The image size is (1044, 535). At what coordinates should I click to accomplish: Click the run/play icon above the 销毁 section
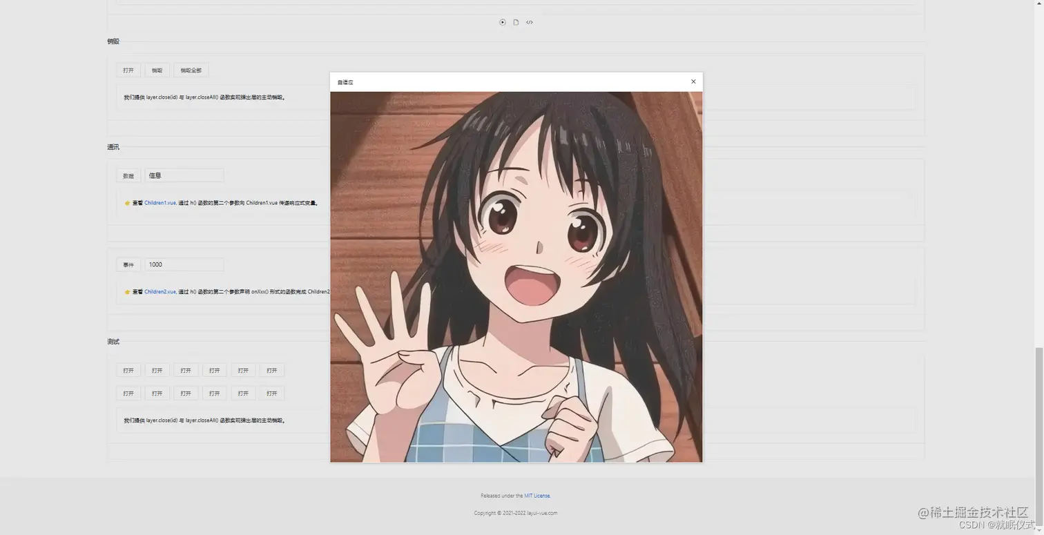(x=503, y=22)
